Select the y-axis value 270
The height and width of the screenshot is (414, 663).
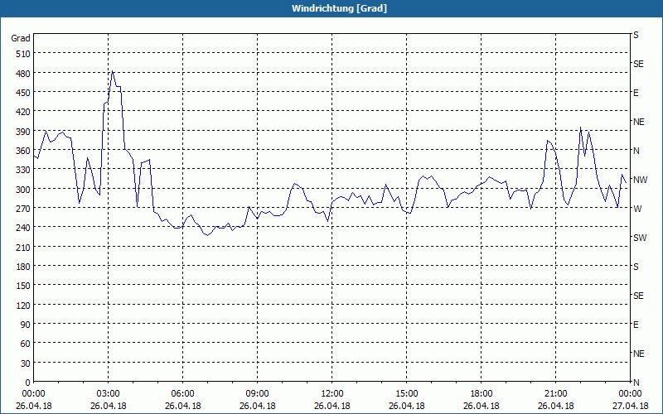click(23, 209)
